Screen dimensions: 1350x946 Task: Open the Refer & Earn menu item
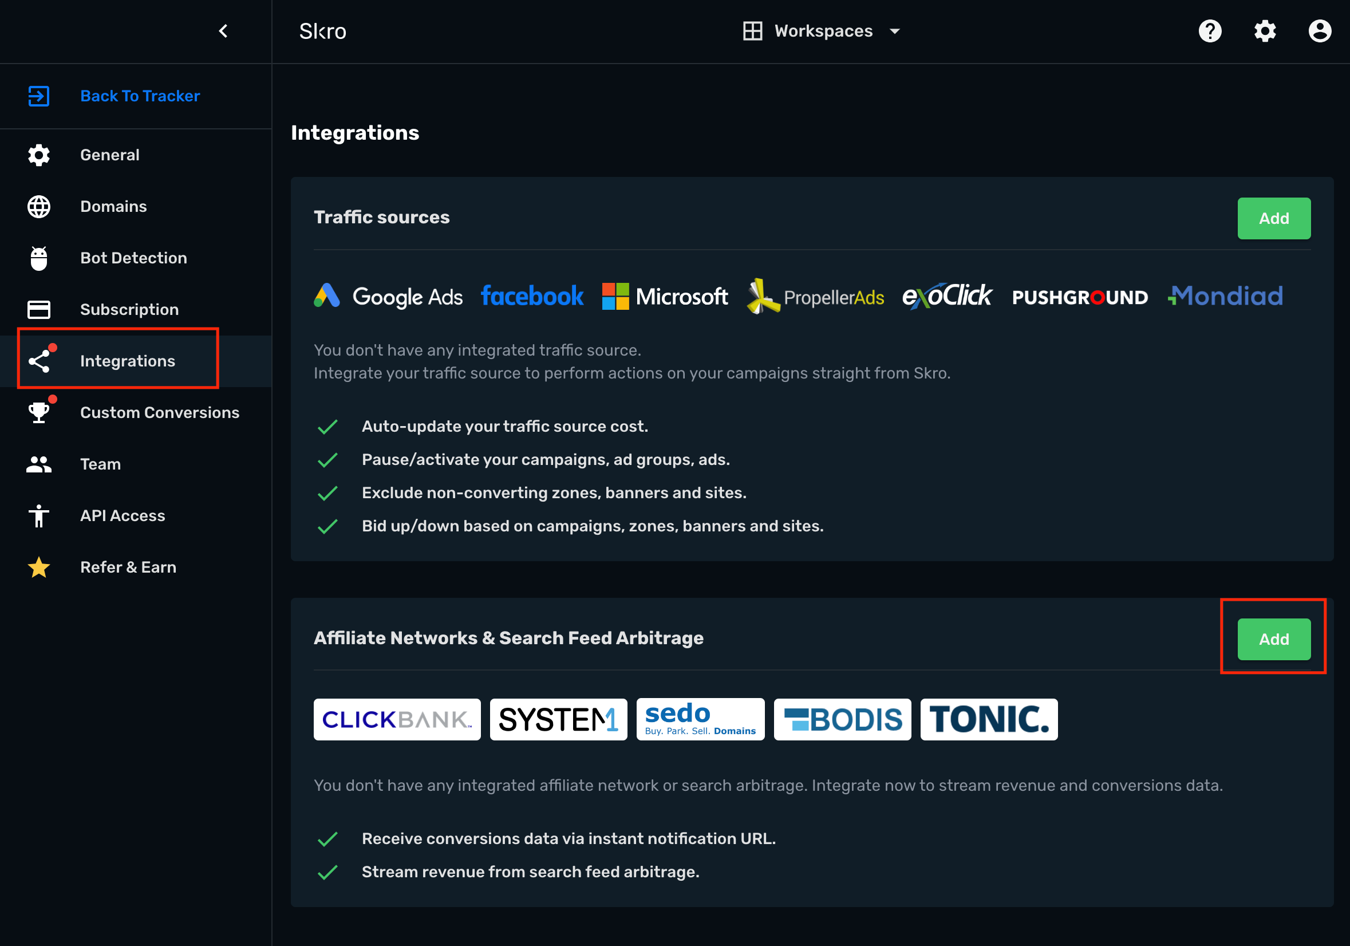(136, 567)
